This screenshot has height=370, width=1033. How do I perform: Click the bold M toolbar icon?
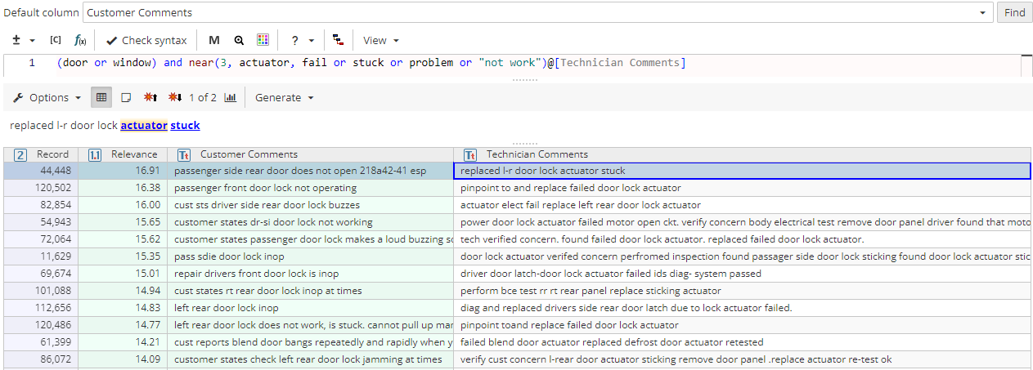pyautogui.click(x=214, y=40)
